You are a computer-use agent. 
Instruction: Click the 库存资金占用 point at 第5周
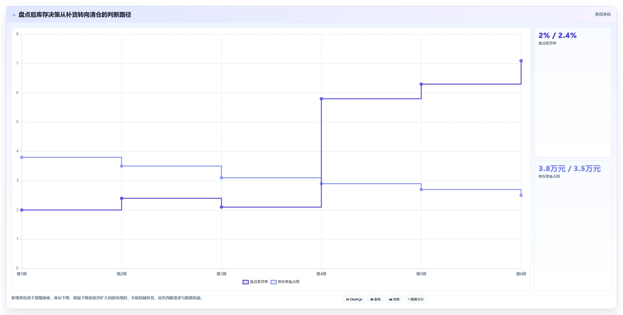(x=421, y=190)
